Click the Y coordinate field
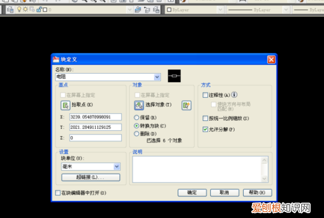Viewport: 324px width, 218px height. point(96,127)
